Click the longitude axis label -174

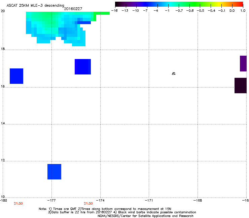[x=100, y=201]
